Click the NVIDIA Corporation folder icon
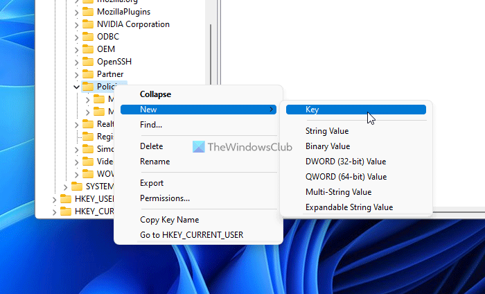The image size is (485, 294). point(88,24)
